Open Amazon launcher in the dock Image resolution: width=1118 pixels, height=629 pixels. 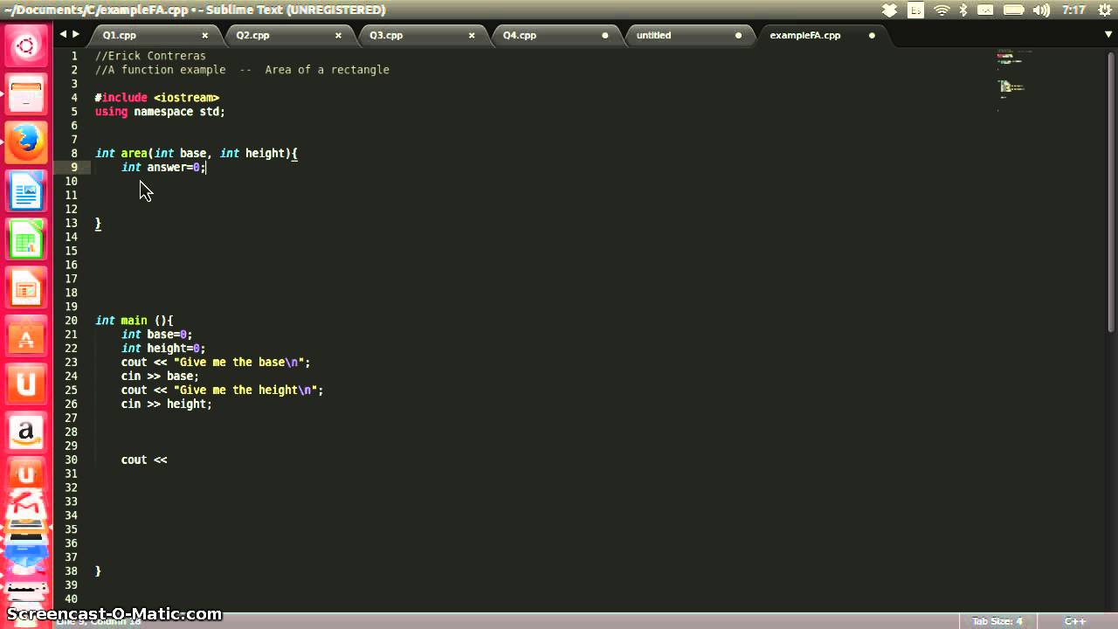[26, 432]
